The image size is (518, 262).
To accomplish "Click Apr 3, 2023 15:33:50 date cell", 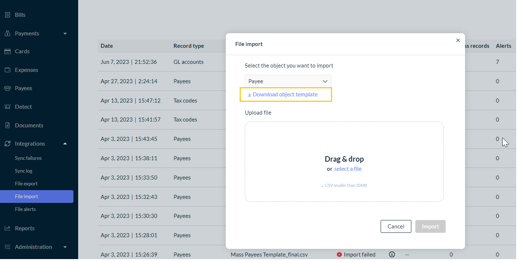I will click(x=129, y=178).
